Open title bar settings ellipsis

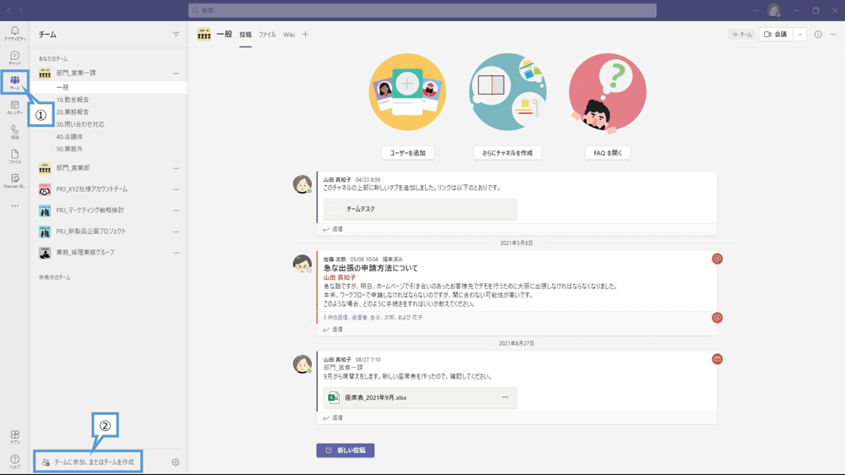755,10
